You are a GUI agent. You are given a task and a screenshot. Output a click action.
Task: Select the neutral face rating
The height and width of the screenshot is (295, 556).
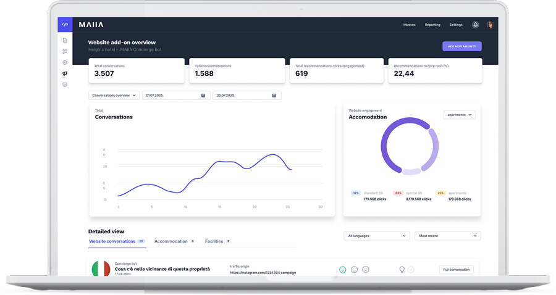[354, 270]
